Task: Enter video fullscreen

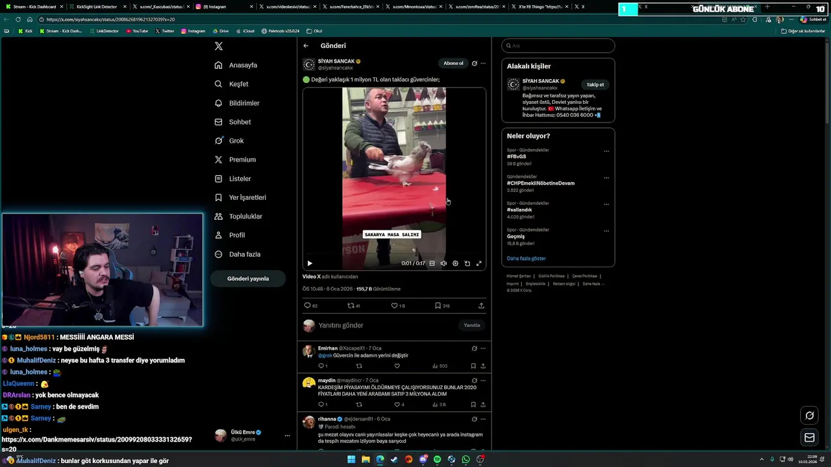Action: coord(479,263)
